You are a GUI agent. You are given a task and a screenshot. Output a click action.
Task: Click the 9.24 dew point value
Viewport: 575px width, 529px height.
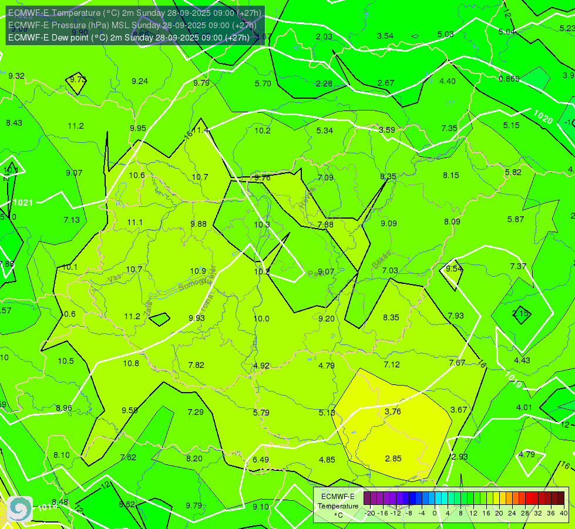coord(140,82)
